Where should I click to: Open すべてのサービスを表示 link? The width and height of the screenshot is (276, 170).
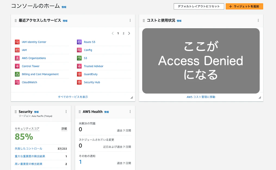[x=73, y=97]
